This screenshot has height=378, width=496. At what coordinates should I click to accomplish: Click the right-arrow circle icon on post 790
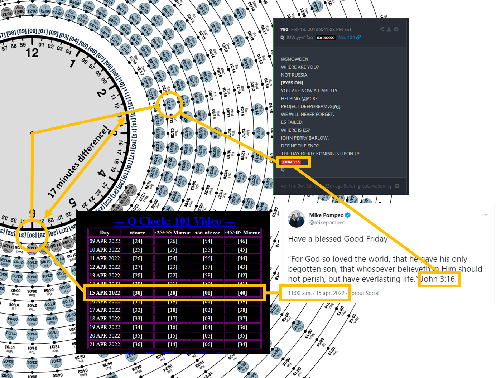[x=396, y=29]
